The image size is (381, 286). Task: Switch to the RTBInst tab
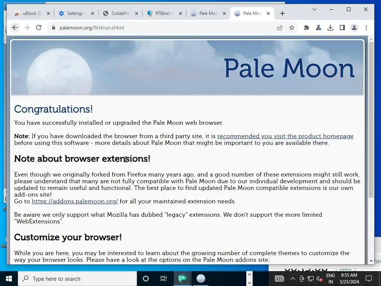[164, 13]
